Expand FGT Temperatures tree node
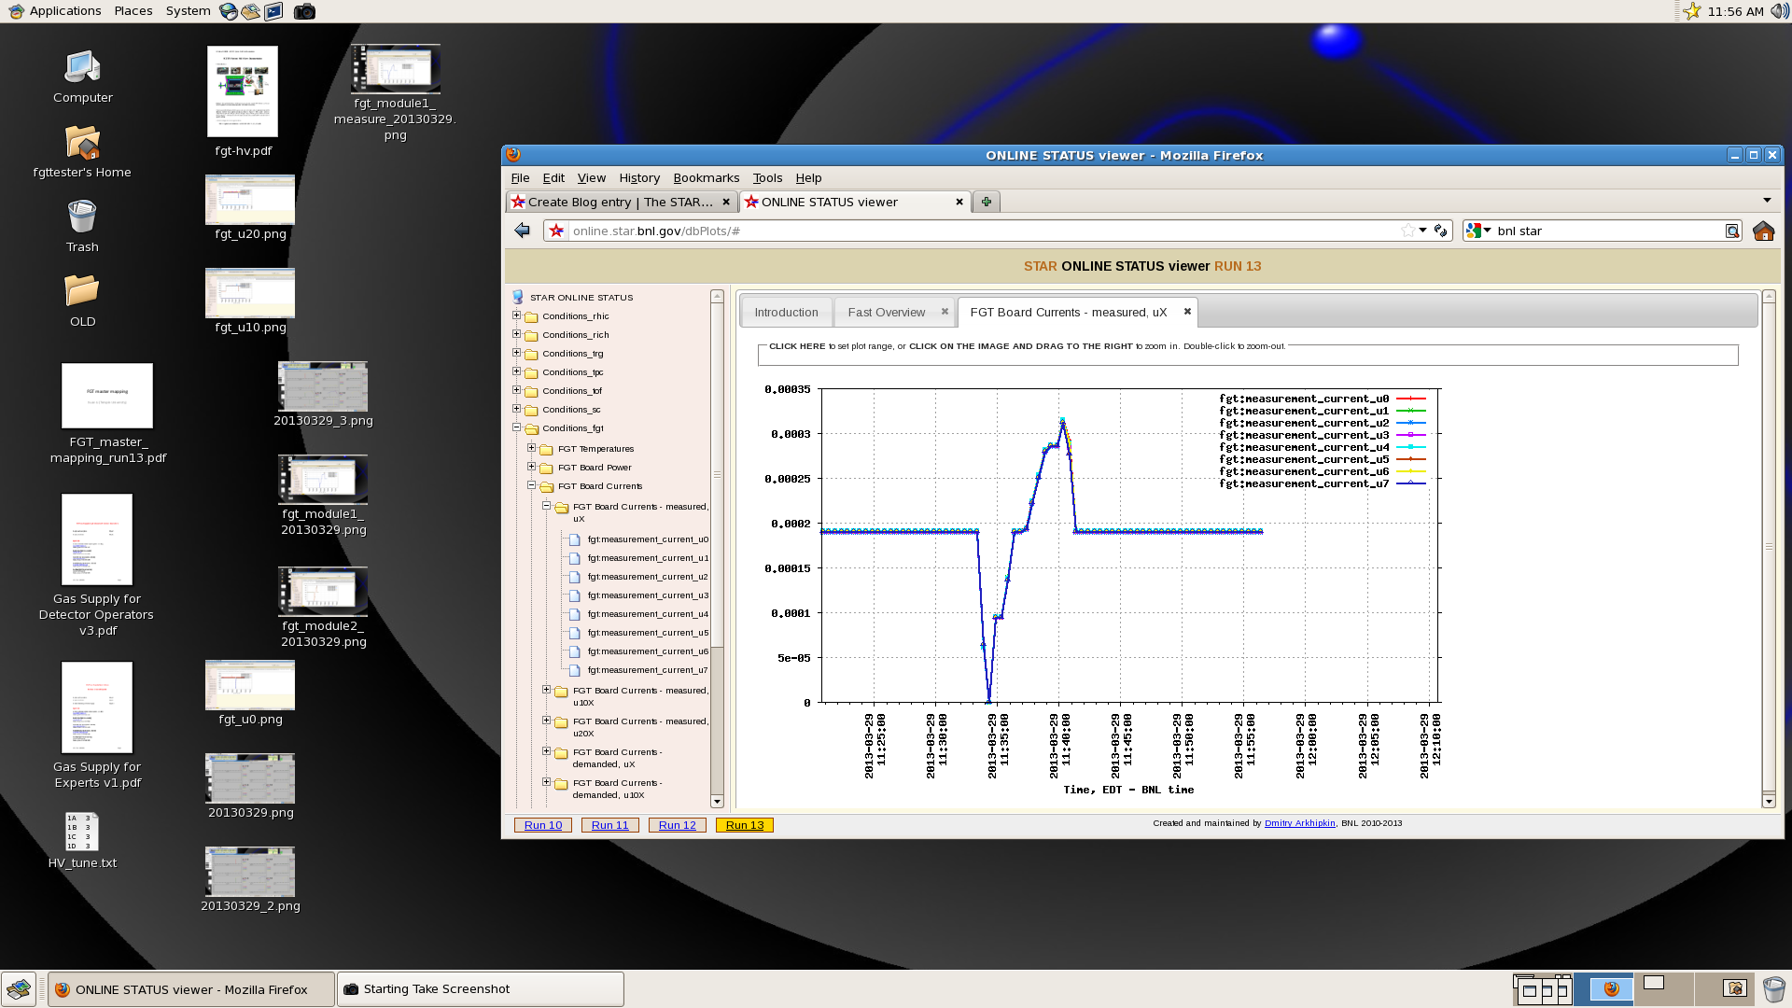The image size is (1792, 1008). 531,448
